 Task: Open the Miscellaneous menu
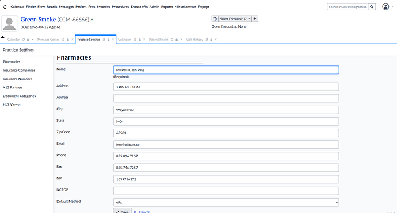click(x=186, y=7)
